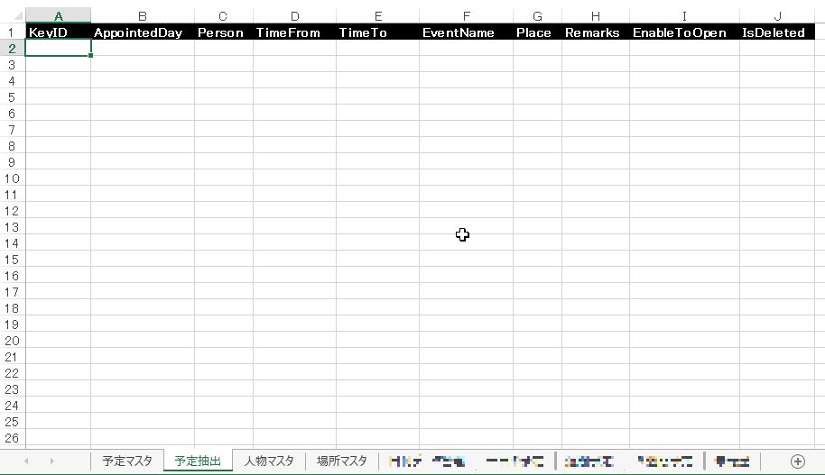Image resolution: width=825 pixels, height=475 pixels.
Task: Open the 人物マスタ sheet tab
Action: point(269,461)
